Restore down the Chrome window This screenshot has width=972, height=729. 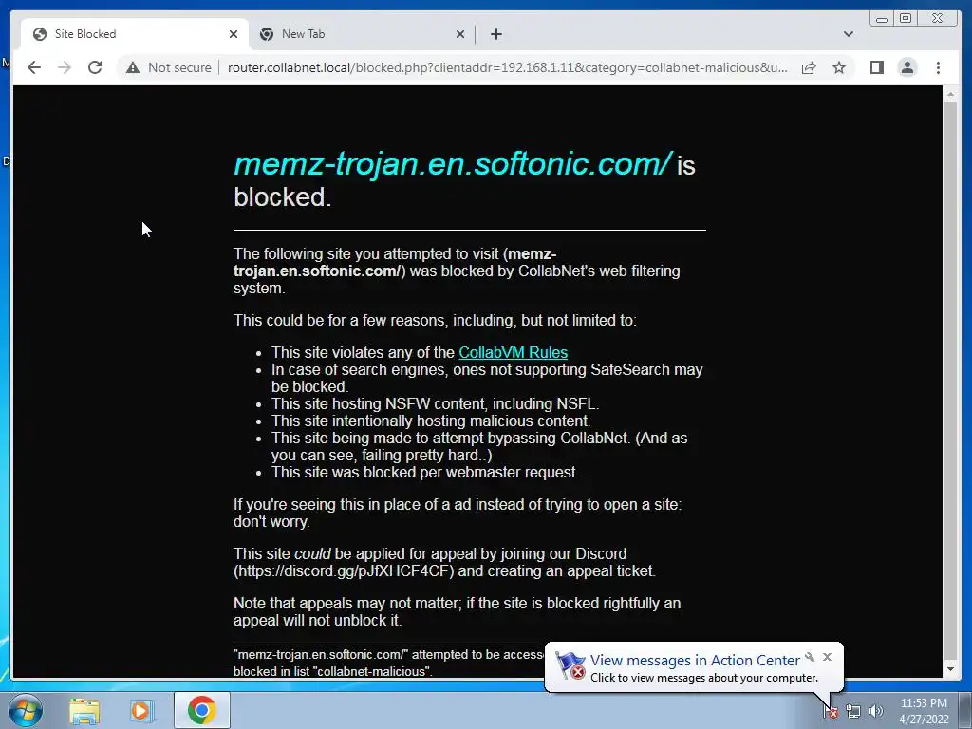906,19
